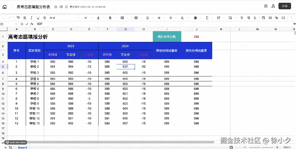Click the formula bar input showing 637
296x149 pixels.
(164, 24)
